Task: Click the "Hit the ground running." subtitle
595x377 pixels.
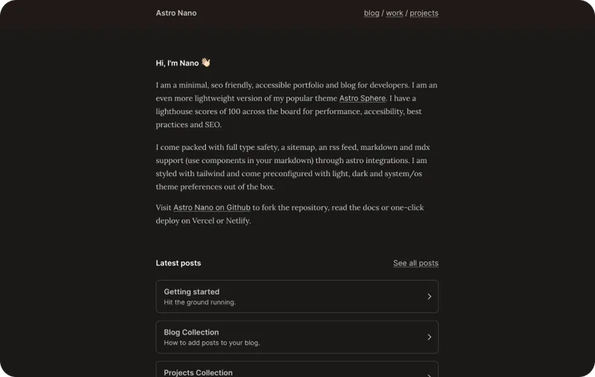Action: tap(200, 303)
